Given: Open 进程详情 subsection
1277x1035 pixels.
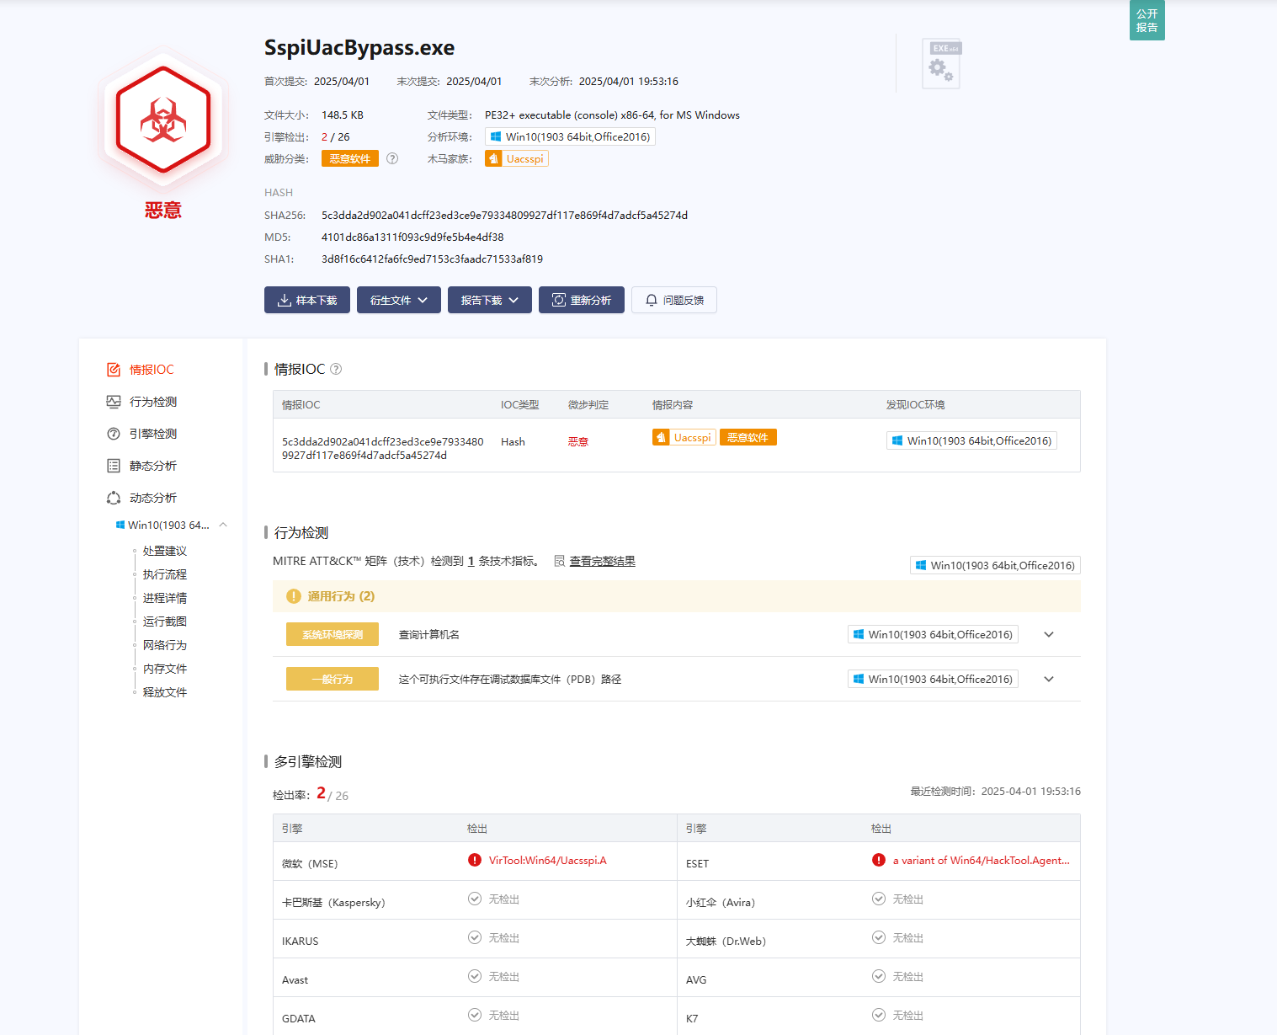Looking at the screenshot, I should click(165, 598).
